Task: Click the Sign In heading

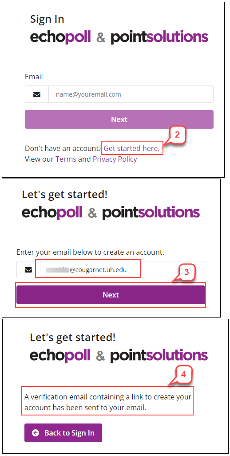Action: 47,20
